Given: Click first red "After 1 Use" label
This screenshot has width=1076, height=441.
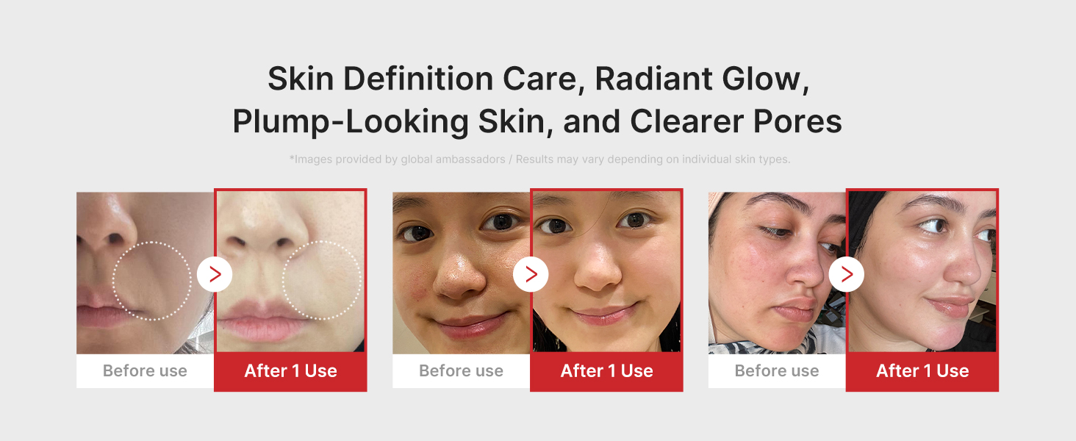Looking at the screenshot, I should [290, 371].
